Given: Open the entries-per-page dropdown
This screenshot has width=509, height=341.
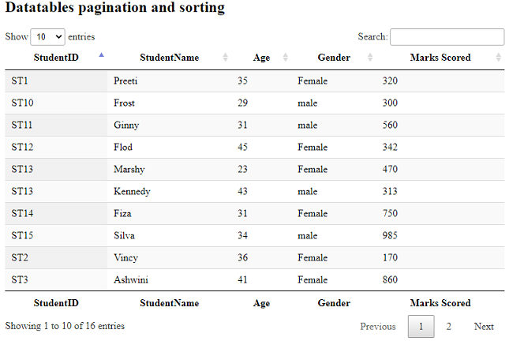Looking at the screenshot, I should 48,37.
